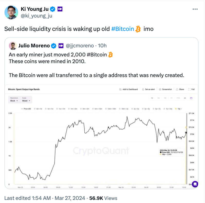Screen dimensions: 205x203
Task: Toggle the 7y—10y age band legend
Action: (x=168, y=109)
